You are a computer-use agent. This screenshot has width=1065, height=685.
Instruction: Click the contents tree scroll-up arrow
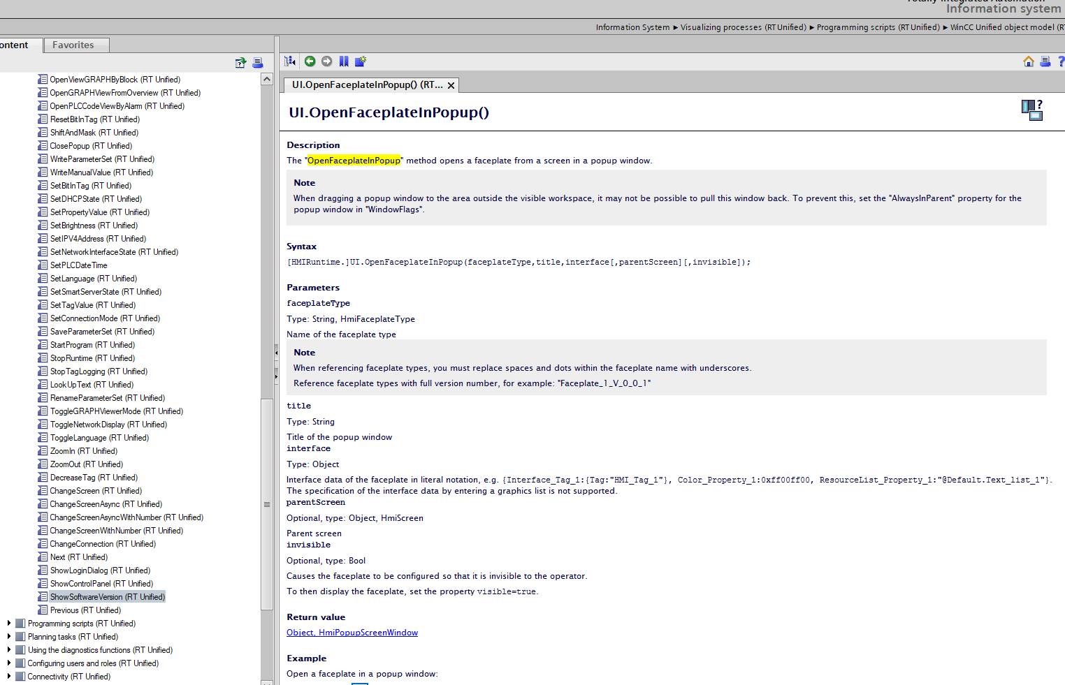pos(267,80)
